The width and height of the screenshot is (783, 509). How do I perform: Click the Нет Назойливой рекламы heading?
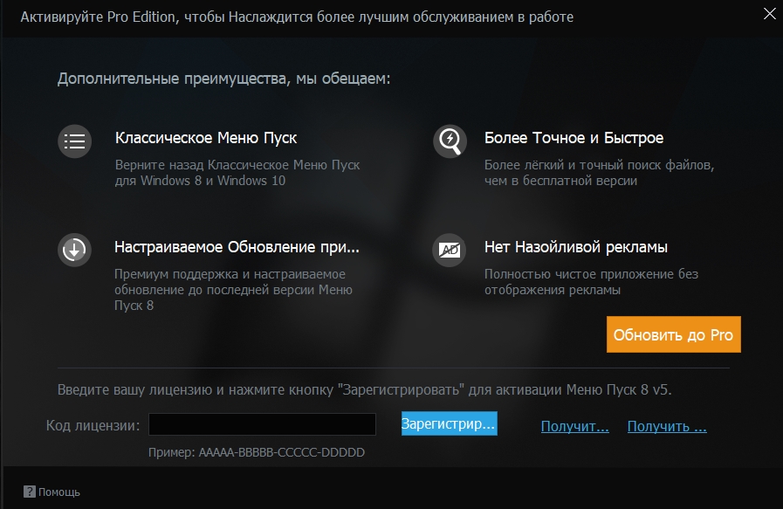576,247
